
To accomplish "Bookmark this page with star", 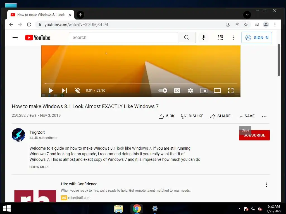I will coord(246,25).
